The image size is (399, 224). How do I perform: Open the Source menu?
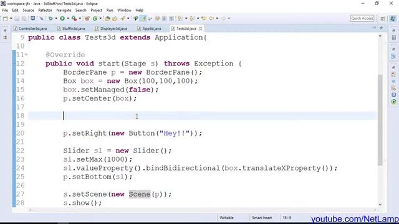(28, 10)
